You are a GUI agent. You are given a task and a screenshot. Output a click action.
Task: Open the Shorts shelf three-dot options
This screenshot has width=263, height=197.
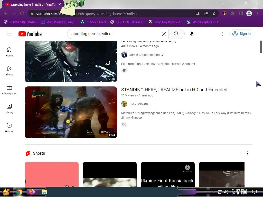248,153
